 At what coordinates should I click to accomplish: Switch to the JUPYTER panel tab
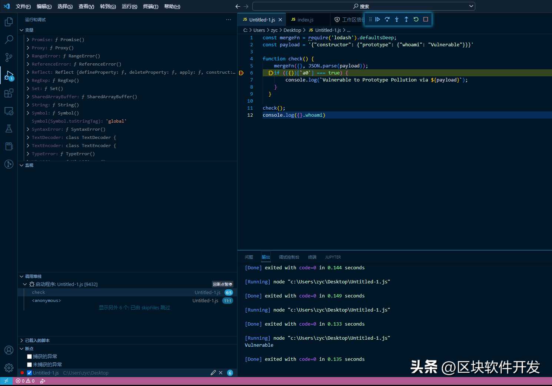(x=333, y=257)
